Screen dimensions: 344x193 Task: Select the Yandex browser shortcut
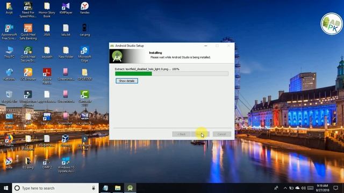(85, 9)
